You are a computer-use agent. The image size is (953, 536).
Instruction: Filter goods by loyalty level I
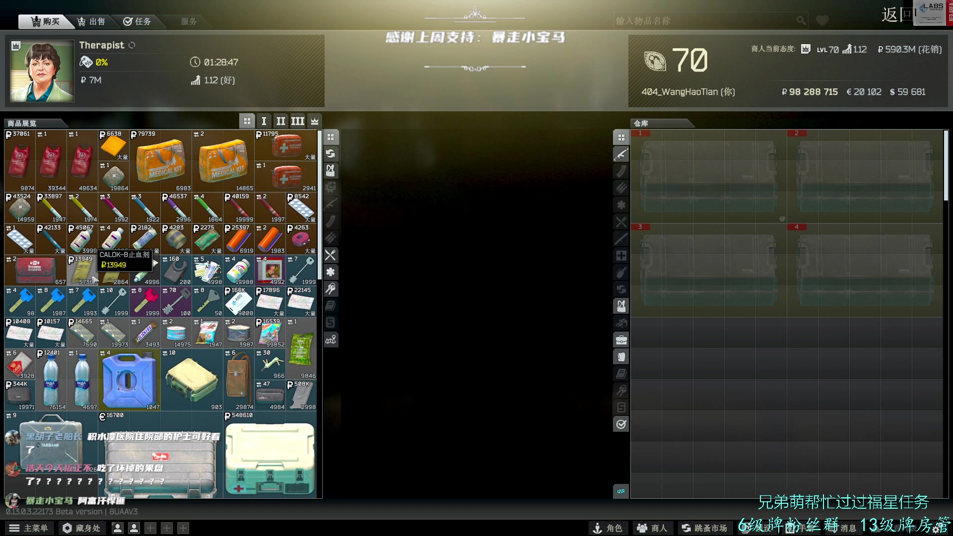coord(264,121)
